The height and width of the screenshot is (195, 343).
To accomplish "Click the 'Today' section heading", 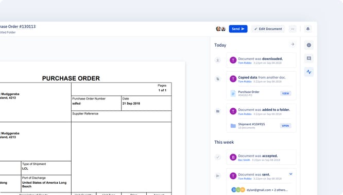I will tap(220, 45).
